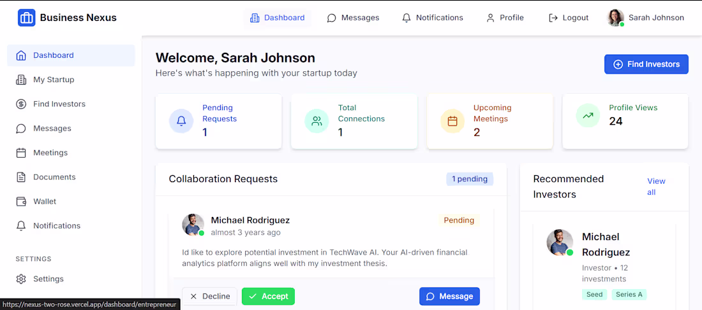Click the Pending Requests label in the stat card

pos(220,113)
